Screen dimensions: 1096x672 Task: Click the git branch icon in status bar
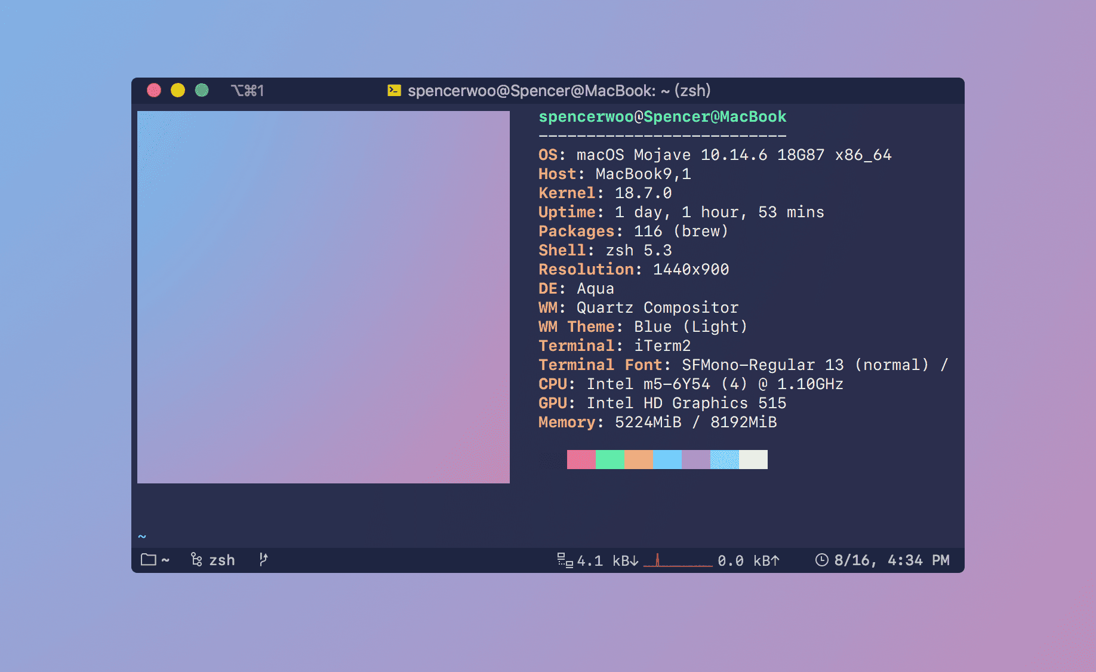tap(263, 560)
